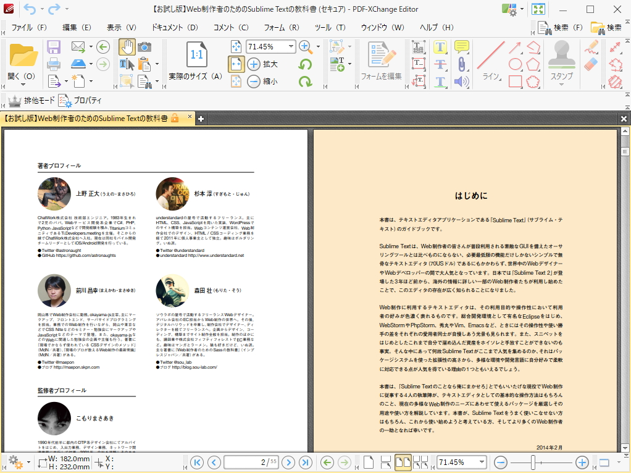Choose the Select Text tool
The height and width of the screenshot is (473, 631).
point(127,64)
